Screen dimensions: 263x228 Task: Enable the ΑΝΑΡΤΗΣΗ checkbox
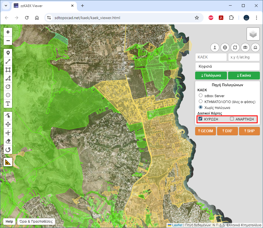click(x=232, y=119)
